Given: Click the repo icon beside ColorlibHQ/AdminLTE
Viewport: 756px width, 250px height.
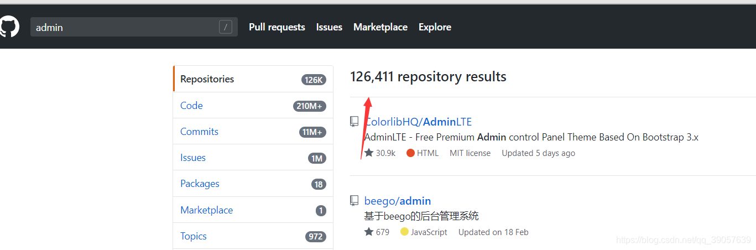Looking at the screenshot, I should tap(354, 122).
